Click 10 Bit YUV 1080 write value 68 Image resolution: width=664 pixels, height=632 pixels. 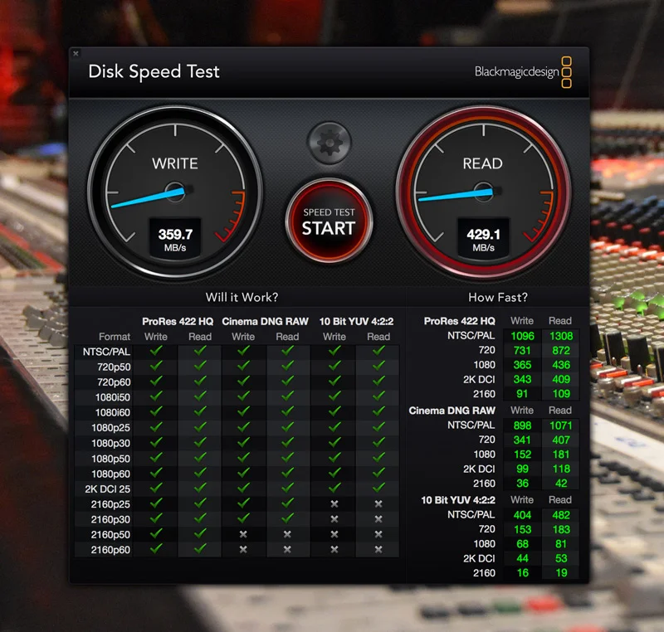click(x=522, y=543)
